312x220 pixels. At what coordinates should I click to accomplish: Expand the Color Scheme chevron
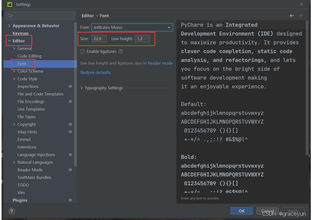[14, 71]
